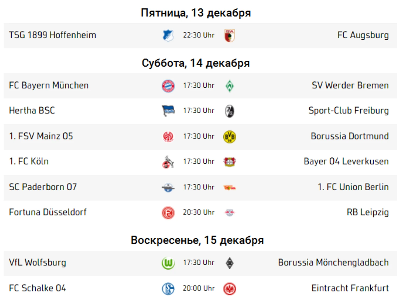Select the Fortuna Düsseldorf red logo
This screenshot has width=397, height=307.
point(168,213)
